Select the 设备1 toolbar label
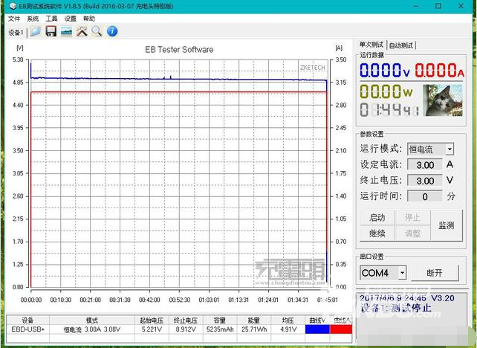Screen dimensions: 477x348 pos(16,32)
